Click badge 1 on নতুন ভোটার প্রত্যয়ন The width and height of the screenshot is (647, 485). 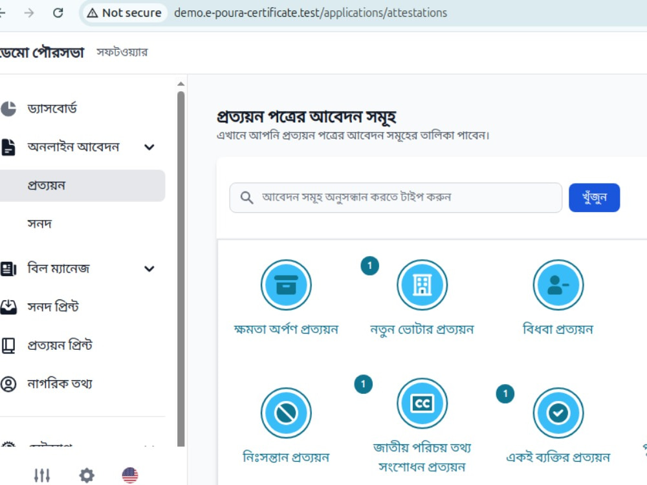point(369,266)
